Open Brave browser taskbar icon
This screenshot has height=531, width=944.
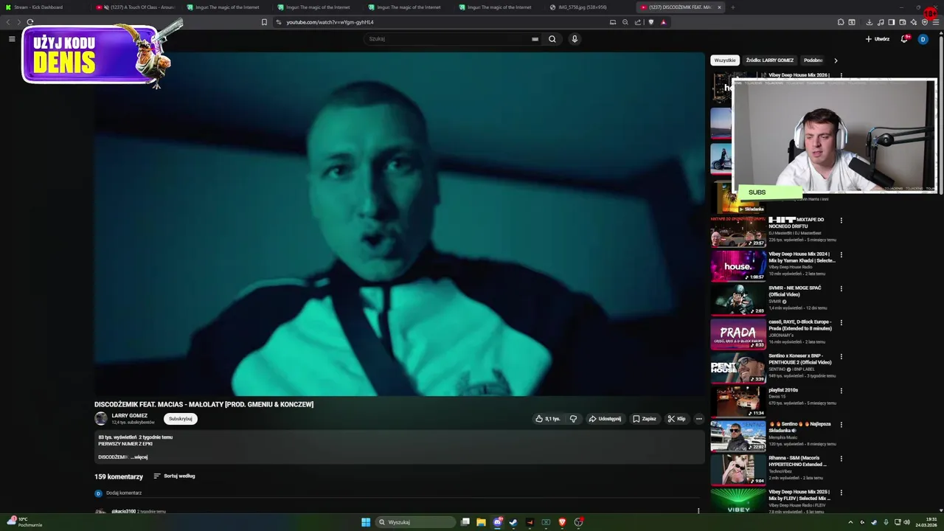[x=562, y=522]
